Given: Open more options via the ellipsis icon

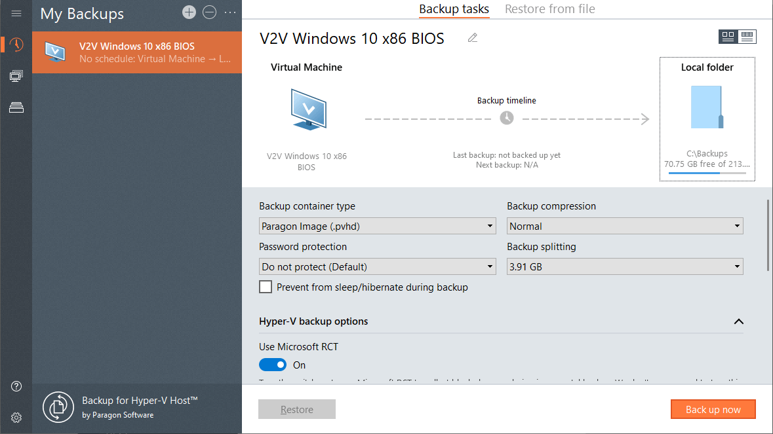Looking at the screenshot, I should pos(229,12).
